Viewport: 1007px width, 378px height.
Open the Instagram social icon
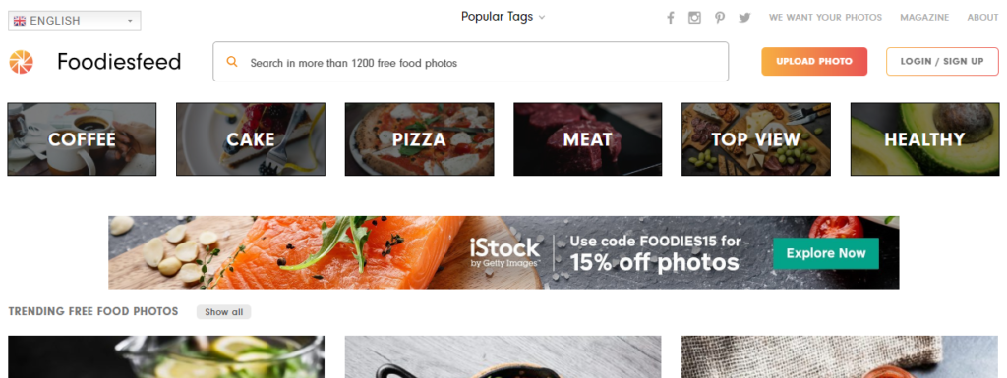(694, 18)
